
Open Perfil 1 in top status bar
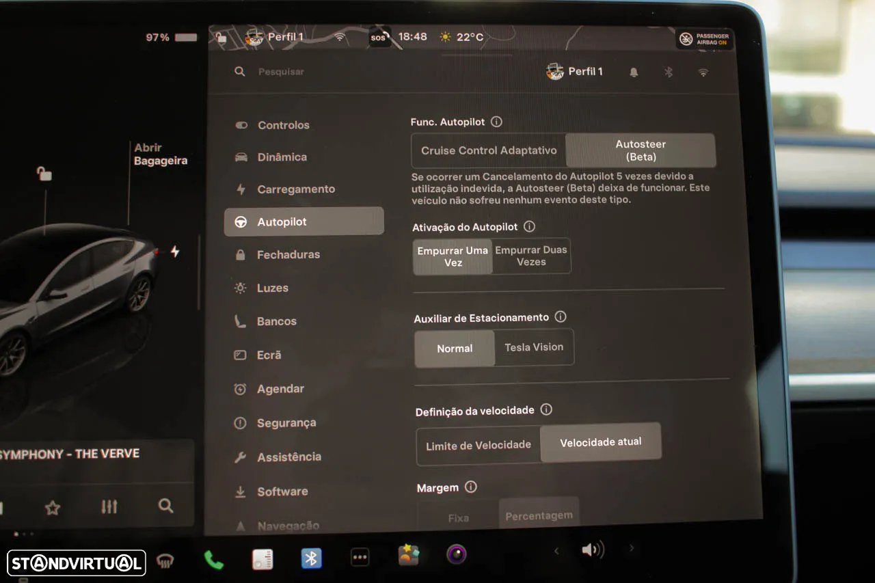[274, 37]
